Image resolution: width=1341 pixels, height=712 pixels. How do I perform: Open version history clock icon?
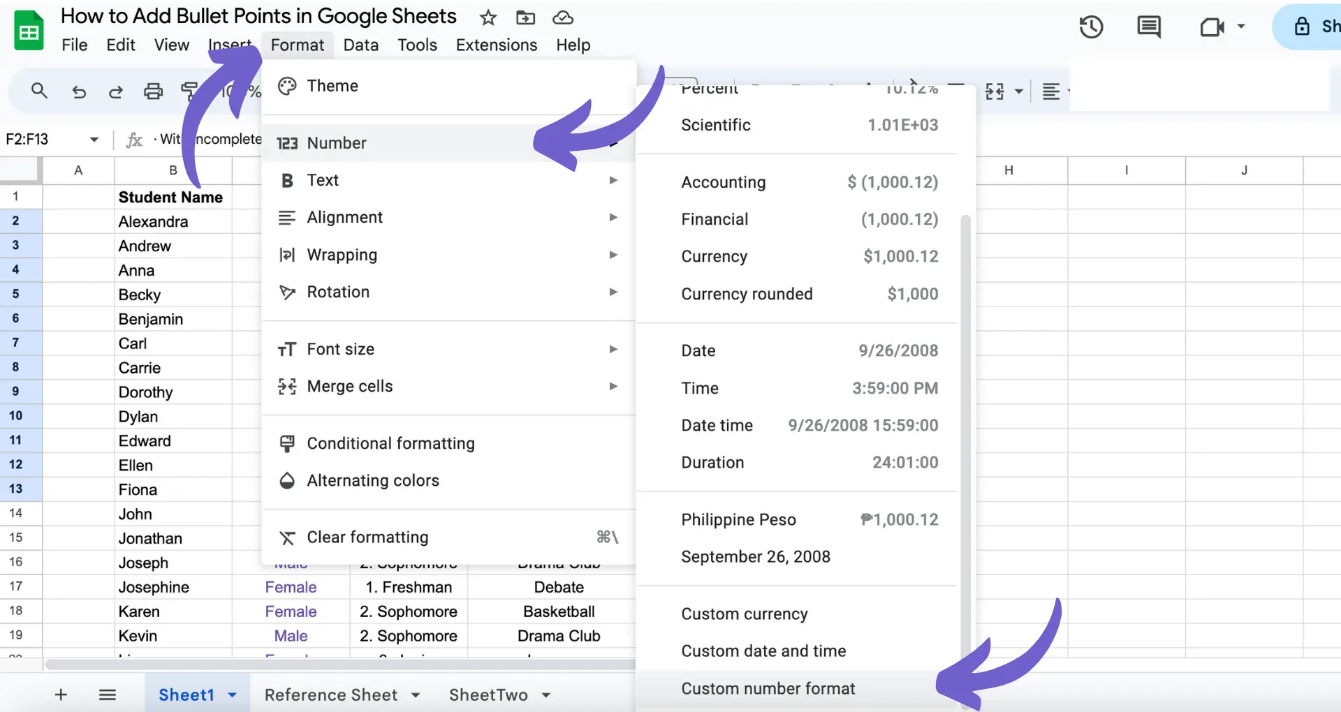[1091, 27]
